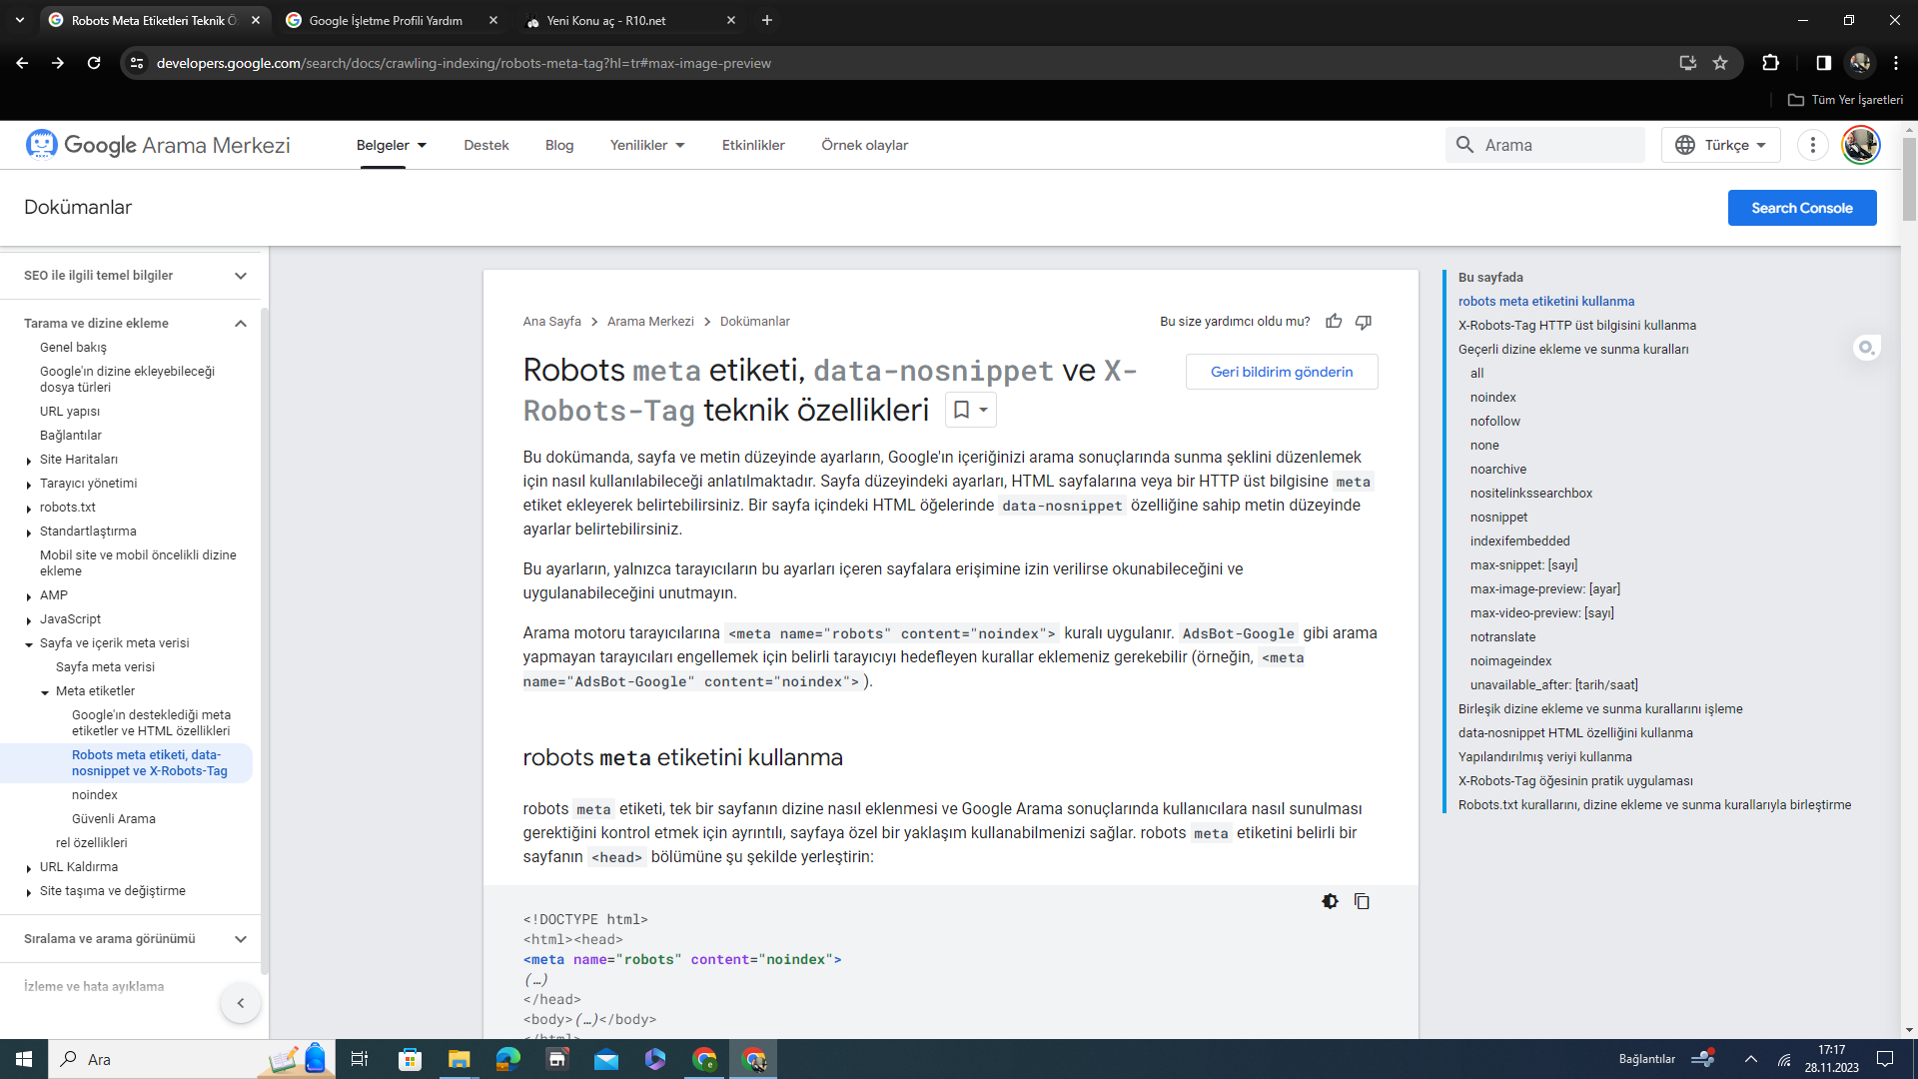
Task: Collapse the Tarama ve dizine ekleme section
Action: [x=241, y=323]
